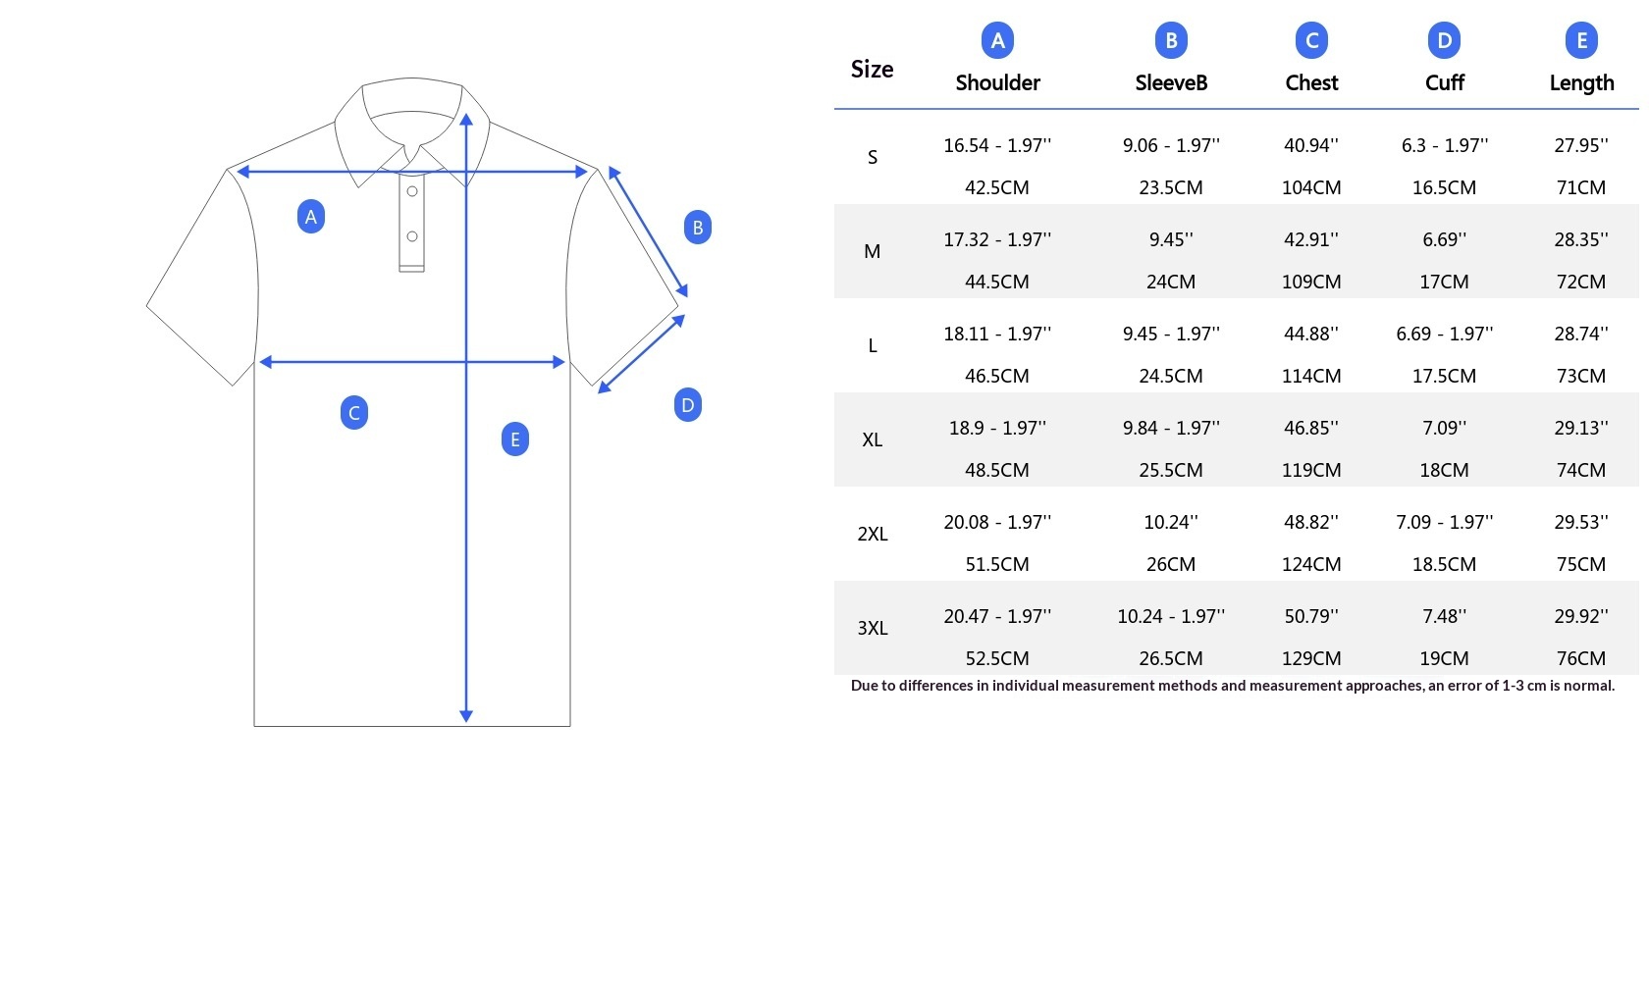This screenshot has height=981, width=1649.
Task: Click the D badge above Cuff header
Action: point(1444,40)
